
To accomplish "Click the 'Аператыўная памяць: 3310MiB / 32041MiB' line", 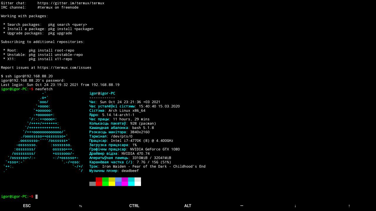I will [130, 158].
